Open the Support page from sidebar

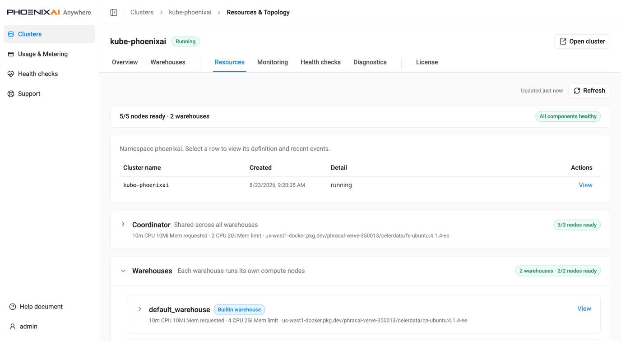pos(49,94)
